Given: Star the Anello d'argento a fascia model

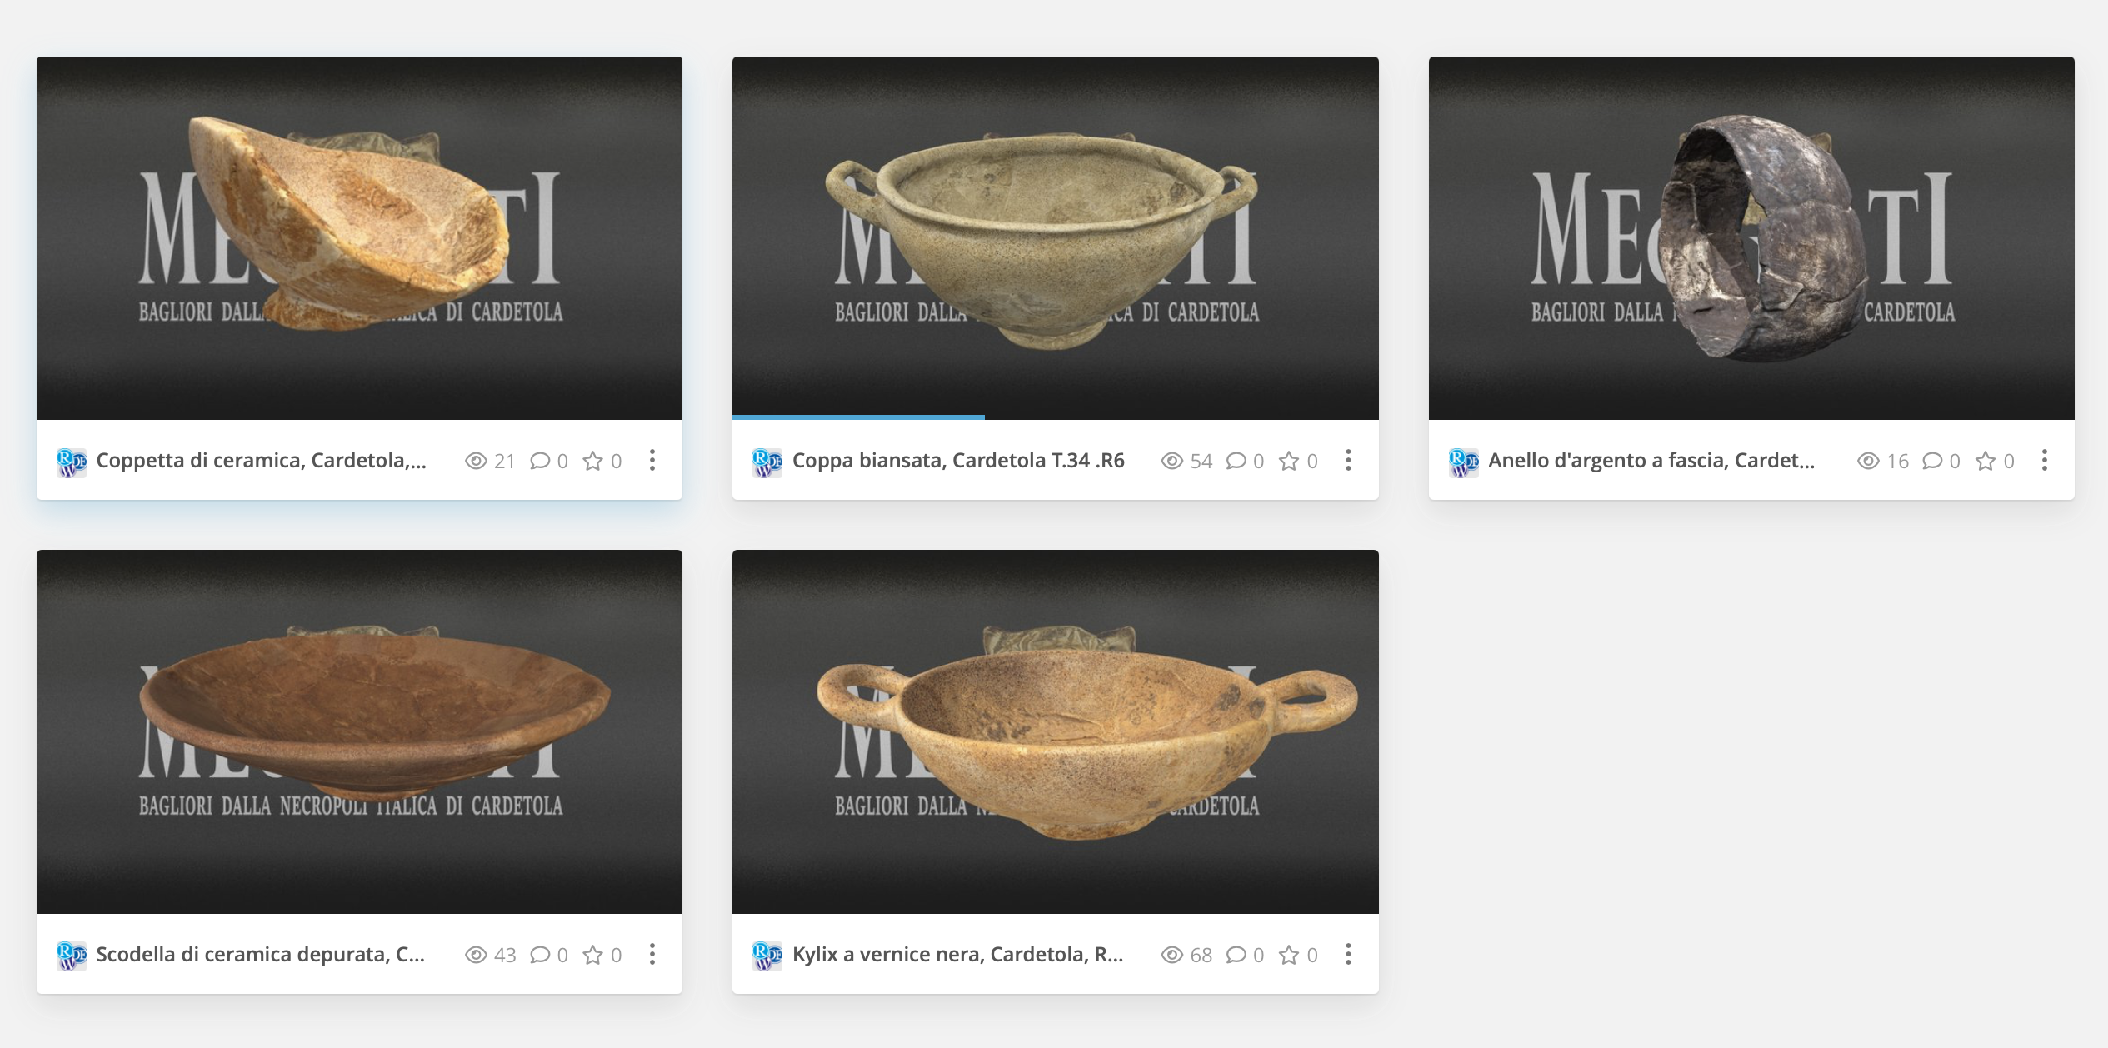Looking at the screenshot, I should coord(1986,461).
